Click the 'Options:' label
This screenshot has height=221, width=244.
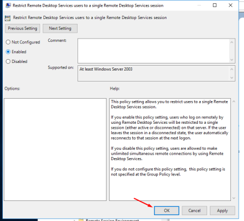(12, 89)
